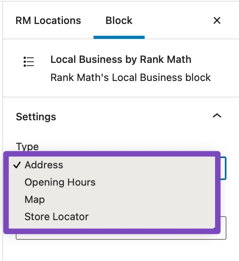
Task: Close the settings sidebar with the X icon
Action: click(x=217, y=21)
